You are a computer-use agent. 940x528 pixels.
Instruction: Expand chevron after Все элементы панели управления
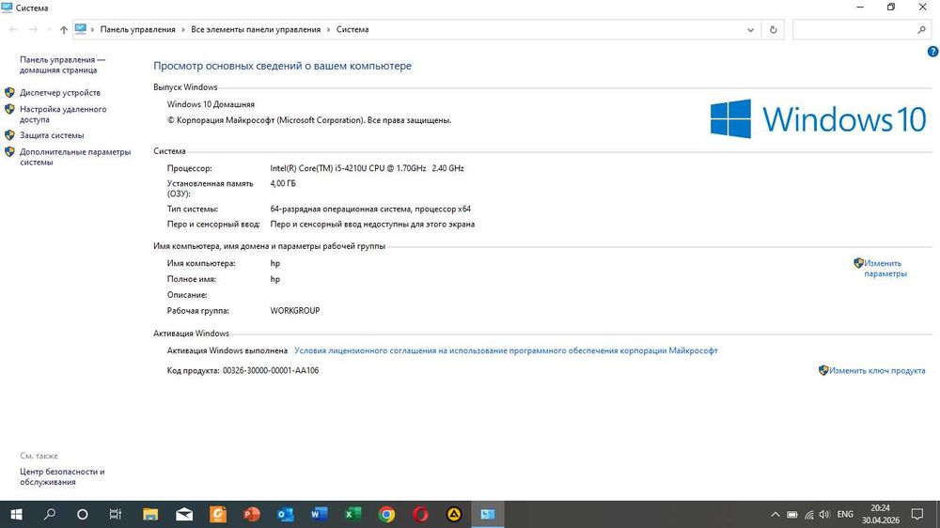click(328, 29)
